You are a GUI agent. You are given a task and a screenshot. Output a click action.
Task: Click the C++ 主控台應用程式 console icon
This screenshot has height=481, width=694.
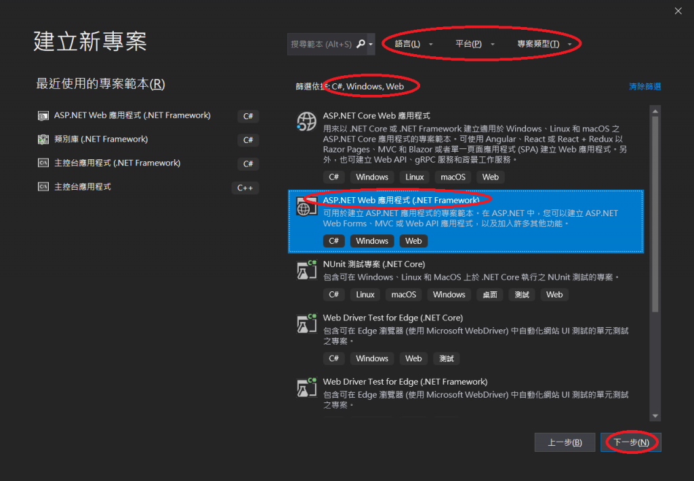point(43,187)
